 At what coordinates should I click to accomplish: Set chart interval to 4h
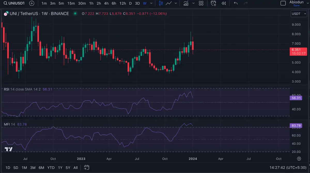point(106,3)
